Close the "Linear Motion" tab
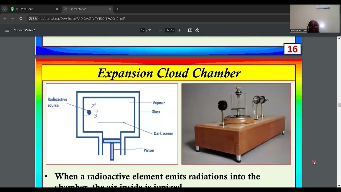341x192 pixels. 109,9
